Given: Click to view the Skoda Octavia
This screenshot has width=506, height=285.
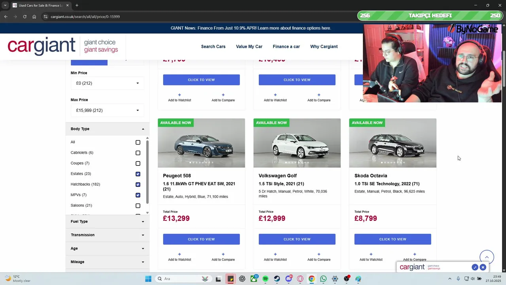Looking at the screenshot, I should pos(393,239).
